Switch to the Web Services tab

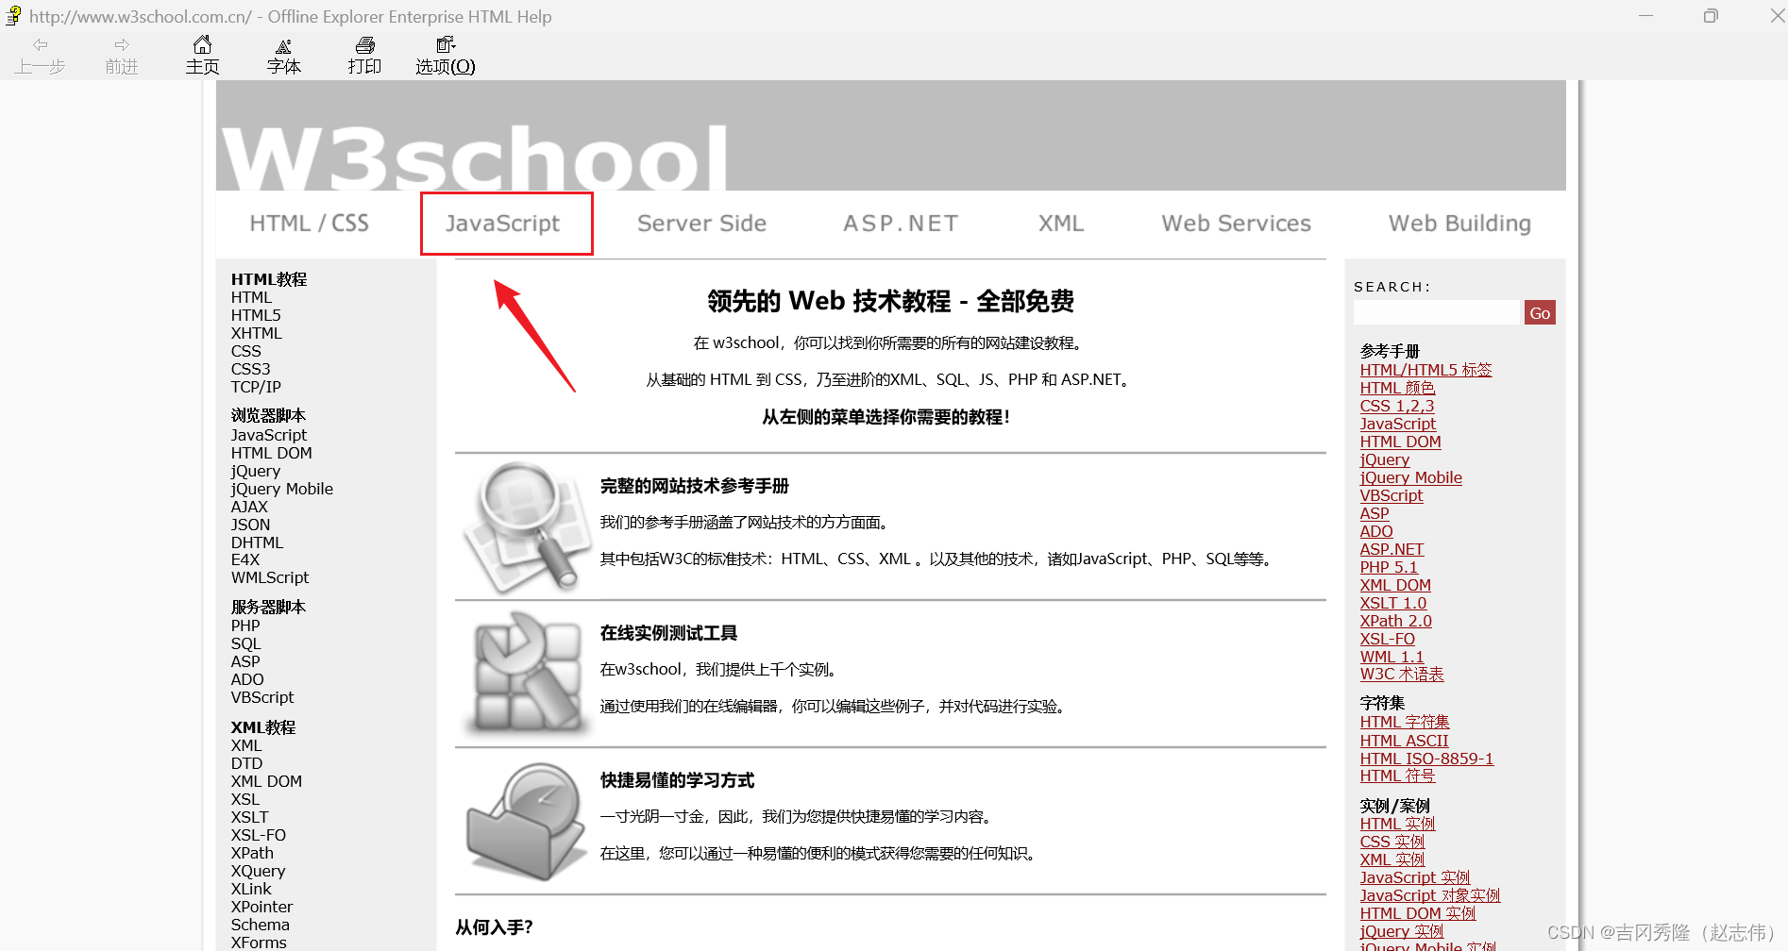point(1236,224)
